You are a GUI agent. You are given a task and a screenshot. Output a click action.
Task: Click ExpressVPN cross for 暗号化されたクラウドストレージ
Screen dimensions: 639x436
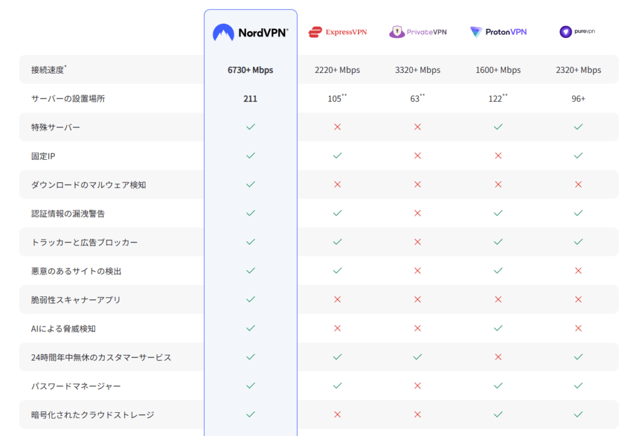(x=338, y=414)
